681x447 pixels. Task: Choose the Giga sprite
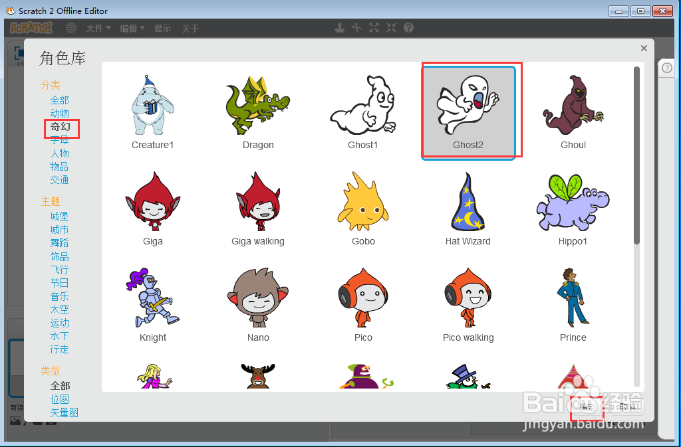[x=153, y=209]
